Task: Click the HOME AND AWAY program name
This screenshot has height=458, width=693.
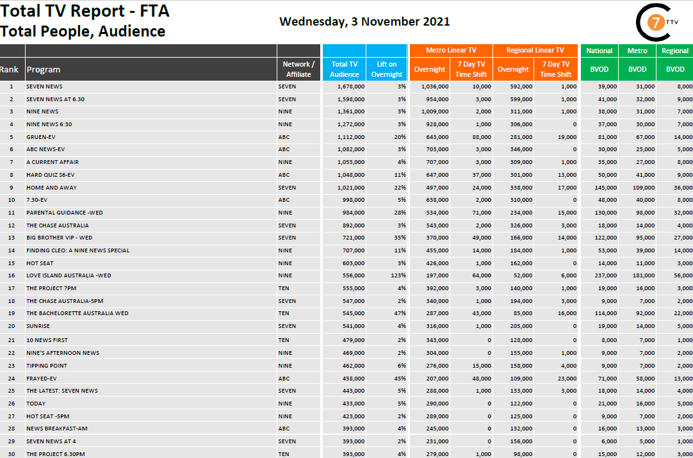Action: pyautogui.click(x=51, y=188)
